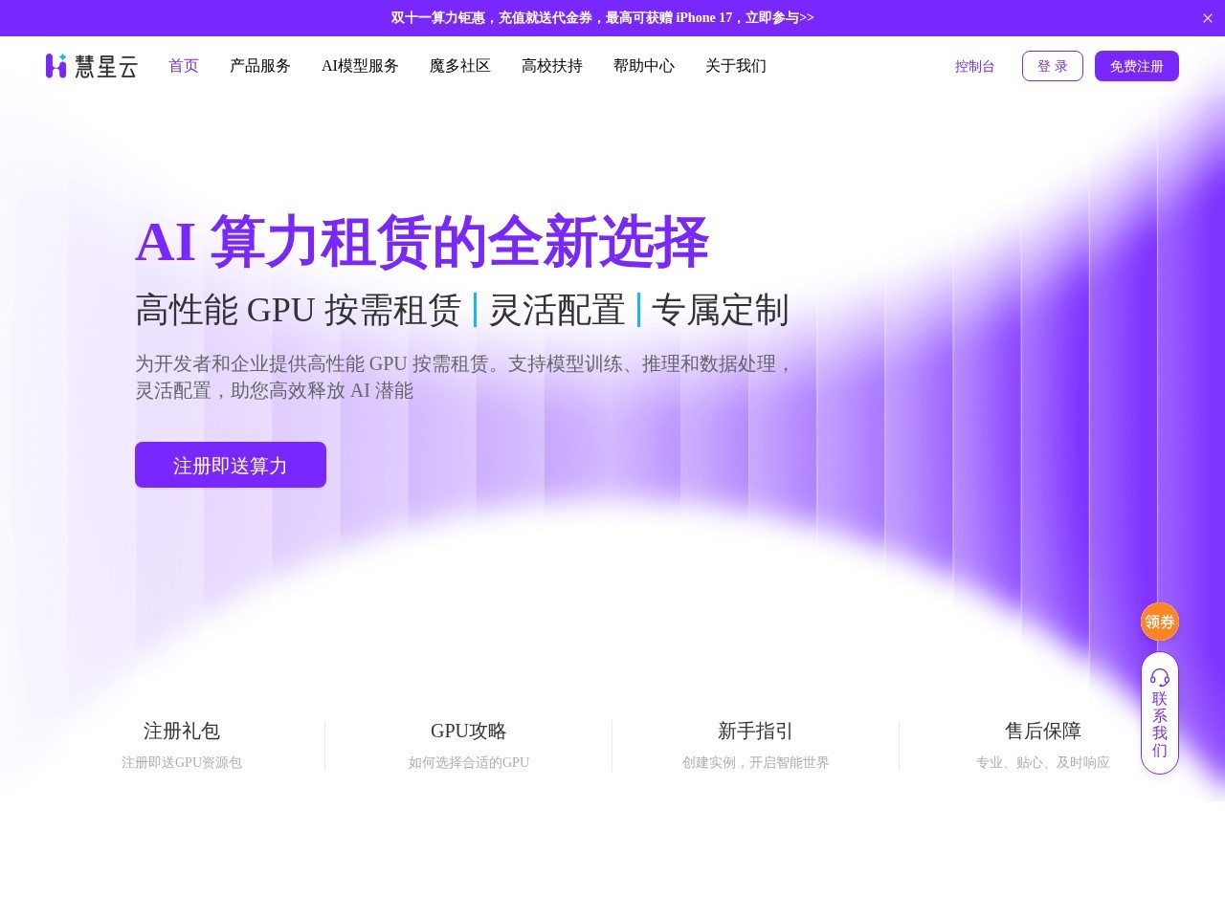This screenshot has width=1225, height=918.
Task: Go to 魔多社区 in navigation
Action: [459, 66]
